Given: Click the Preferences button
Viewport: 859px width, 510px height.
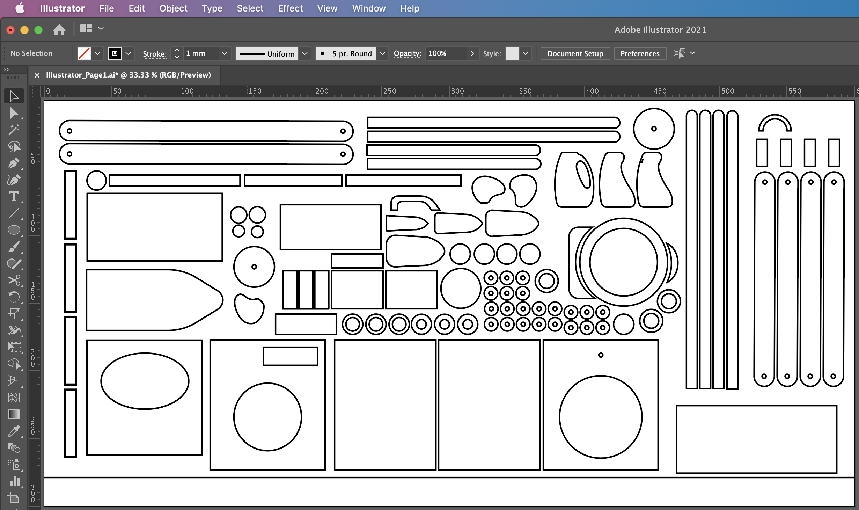Looking at the screenshot, I should pyautogui.click(x=640, y=53).
